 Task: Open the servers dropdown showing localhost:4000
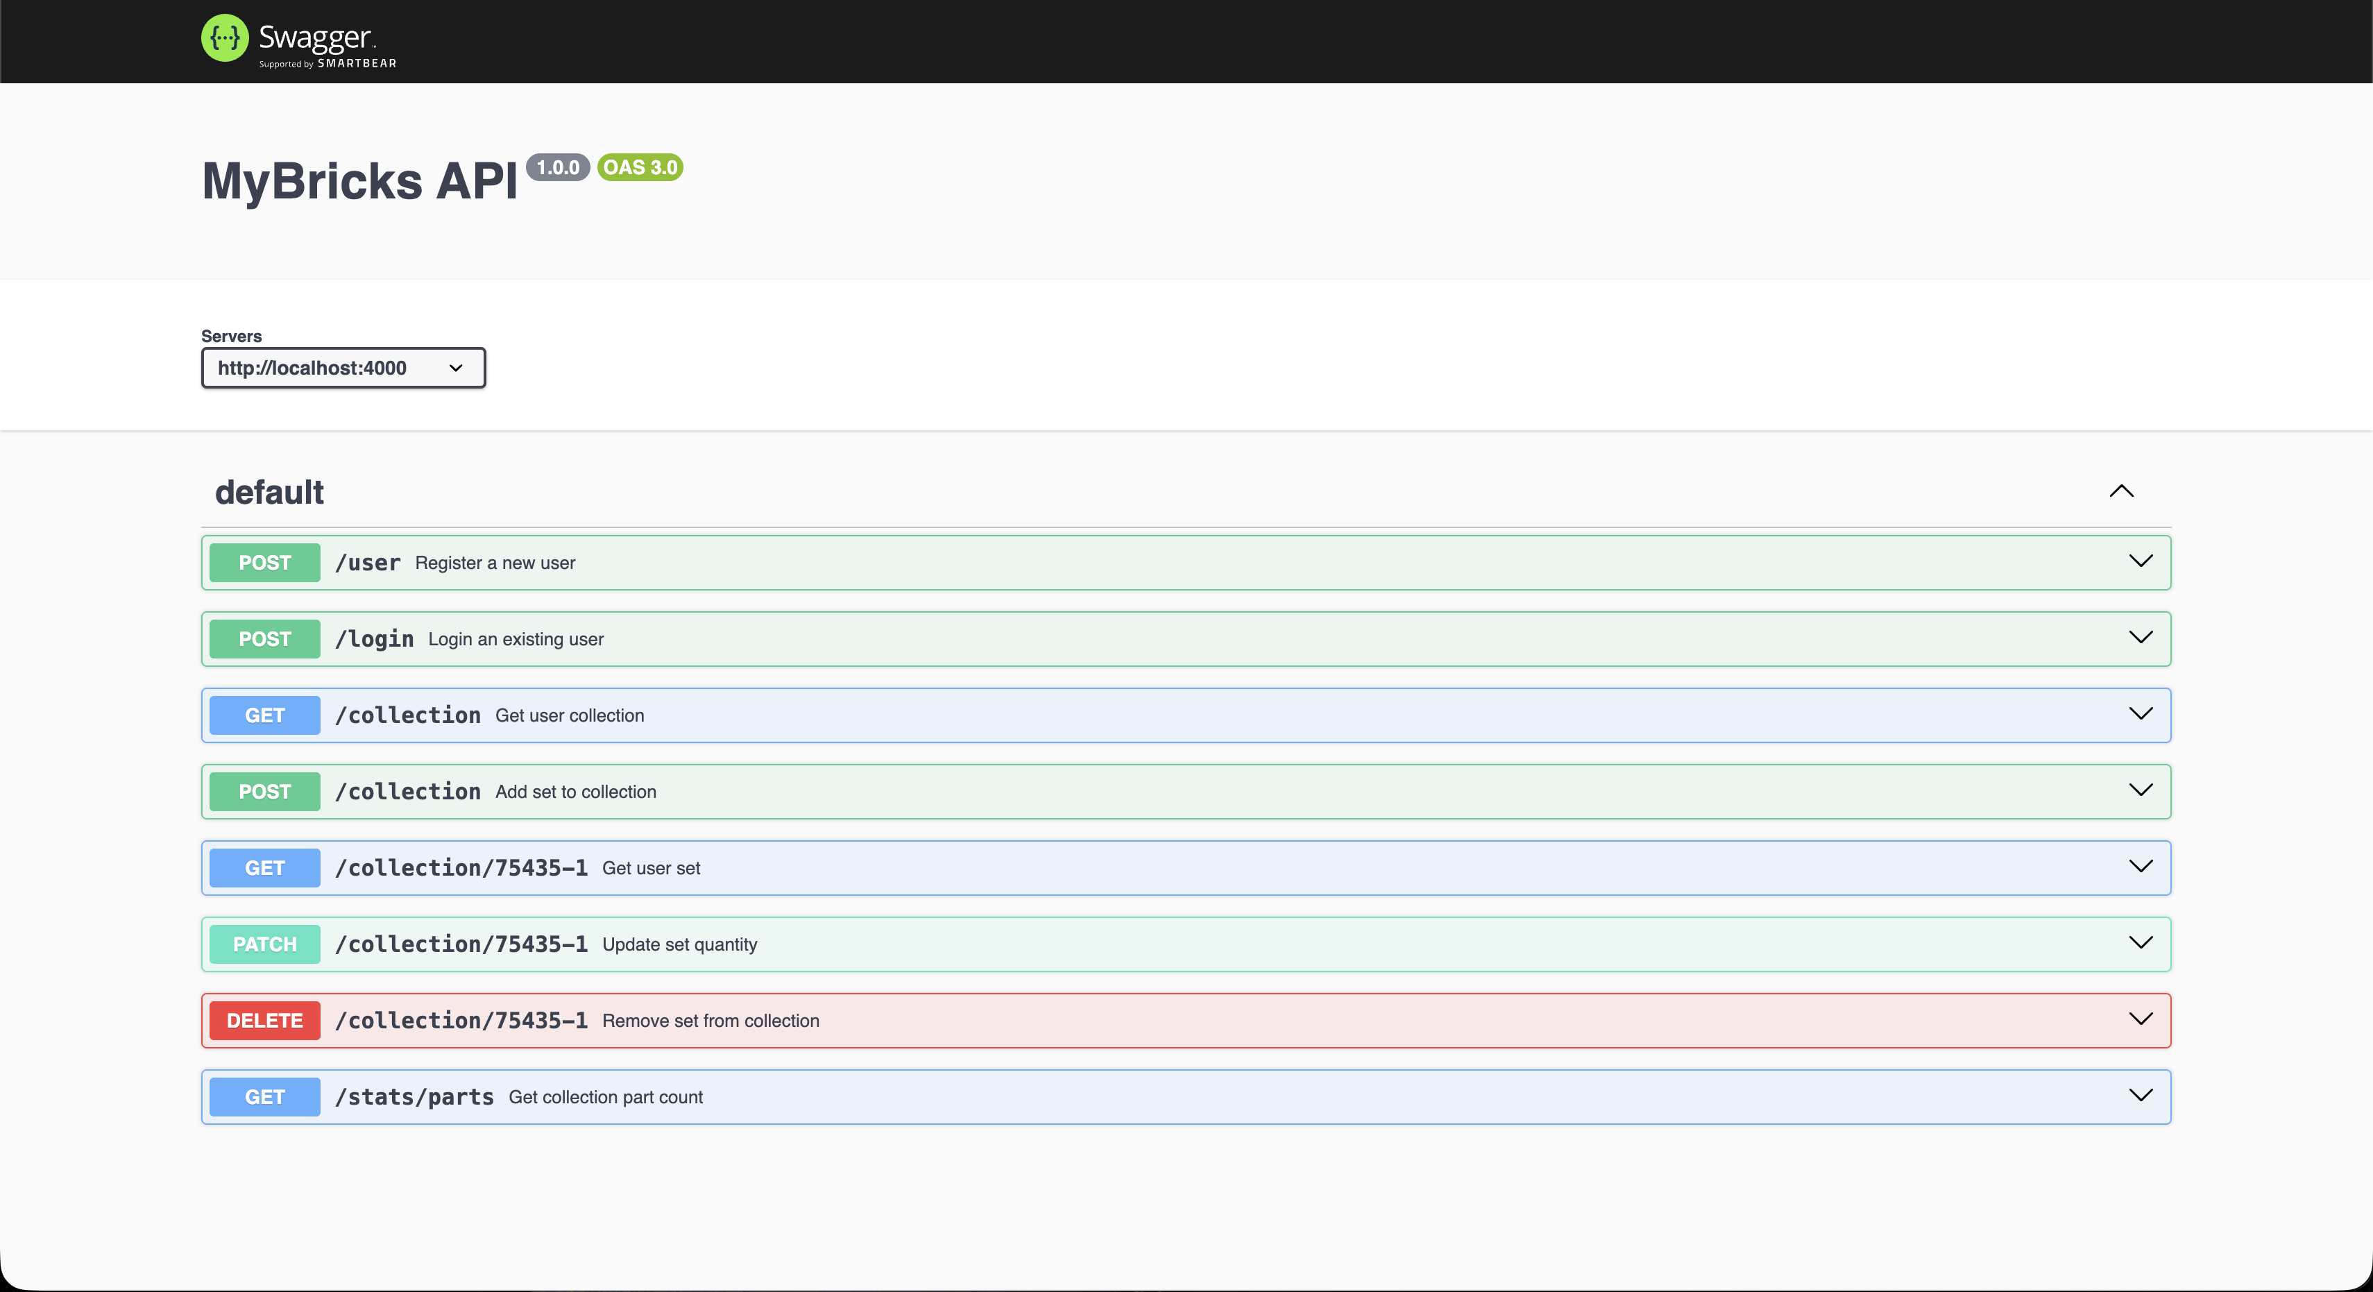pyautogui.click(x=343, y=368)
